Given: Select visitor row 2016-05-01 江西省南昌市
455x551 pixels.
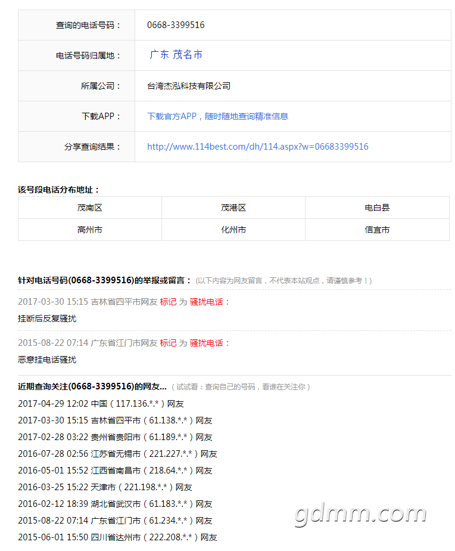Looking at the screenshot, I should pyautogui.click(x=115, y=470).
